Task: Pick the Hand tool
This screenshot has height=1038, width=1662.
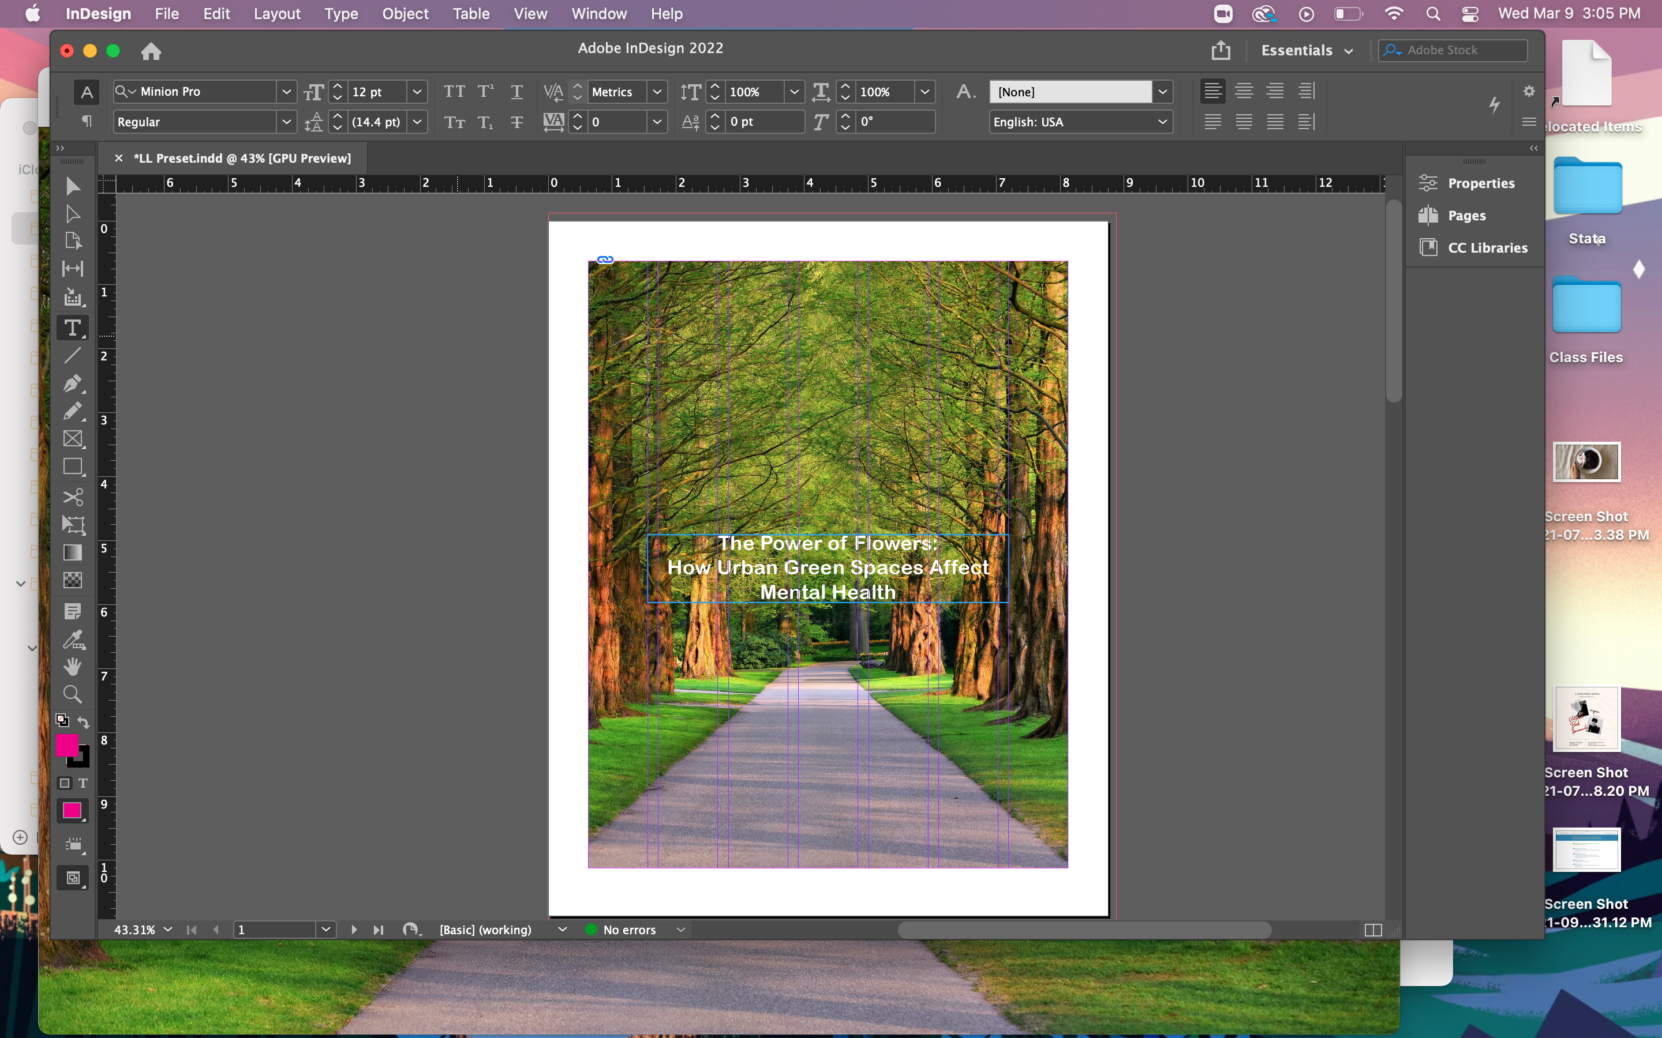Action: click(x=72, y=666)
